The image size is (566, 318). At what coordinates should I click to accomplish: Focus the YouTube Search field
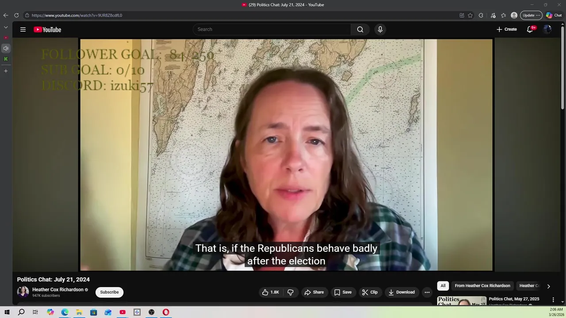[272, 29]
